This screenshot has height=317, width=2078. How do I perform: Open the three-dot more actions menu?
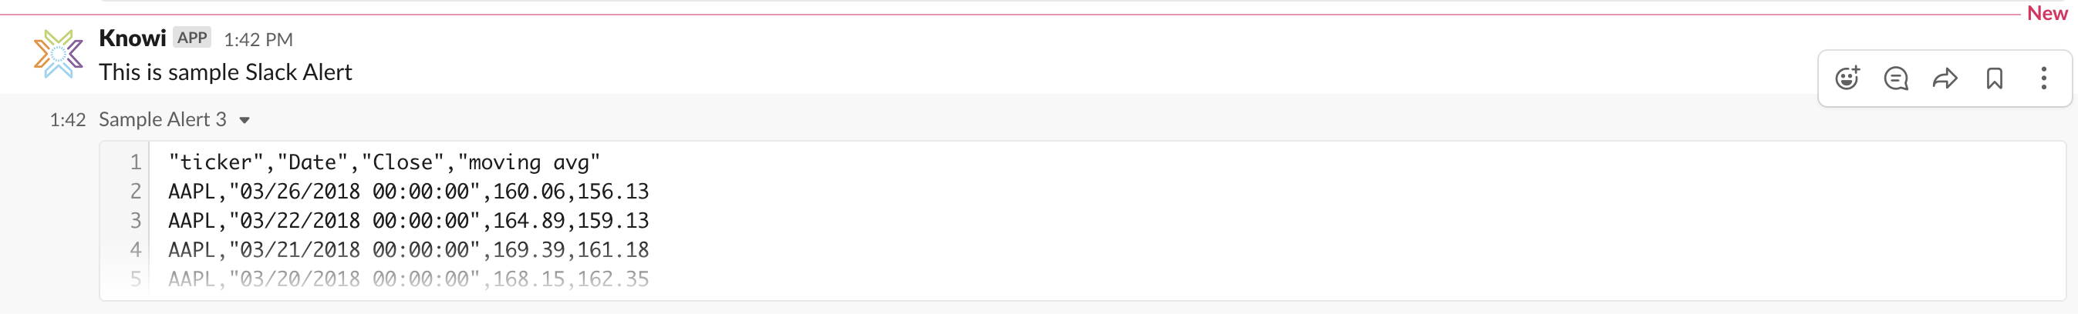2043,78
